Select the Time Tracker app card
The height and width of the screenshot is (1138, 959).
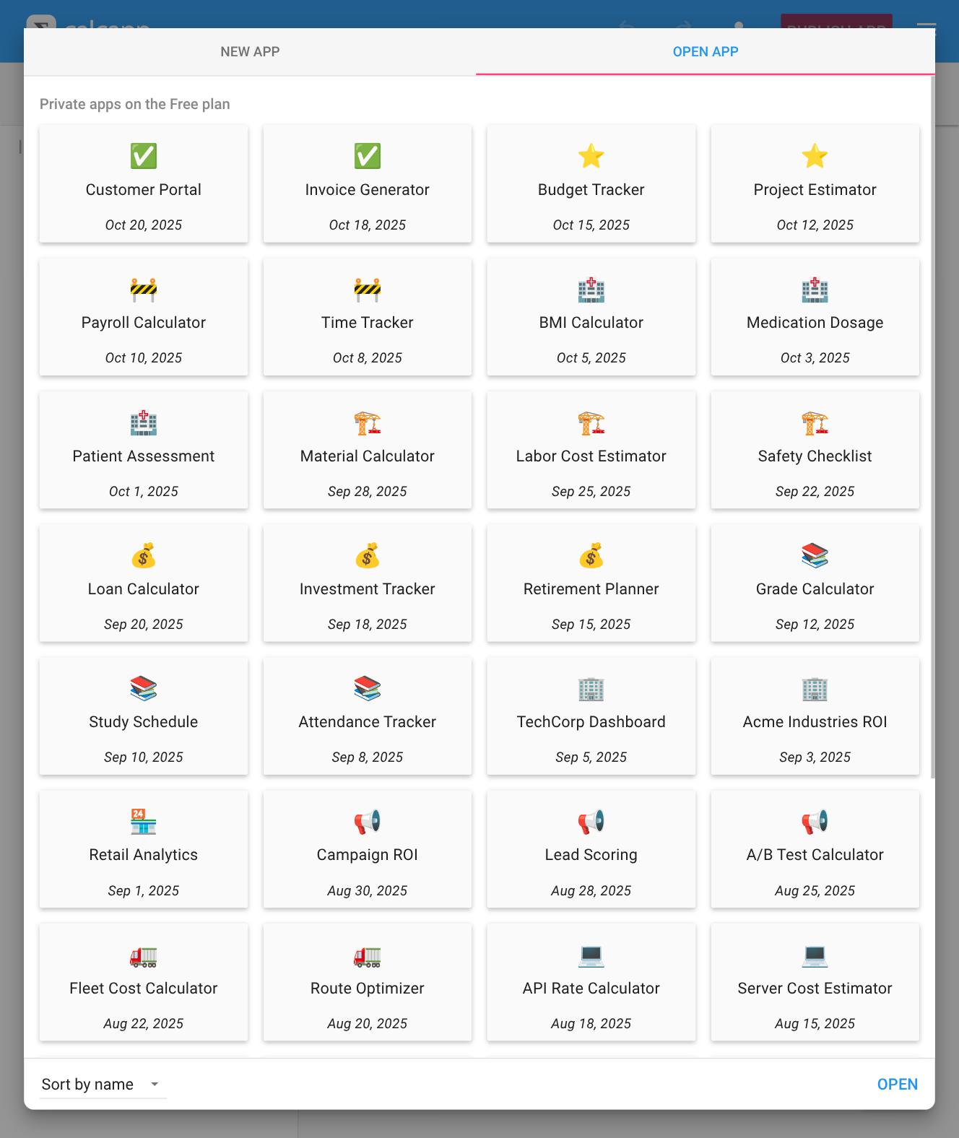(367, 316)
